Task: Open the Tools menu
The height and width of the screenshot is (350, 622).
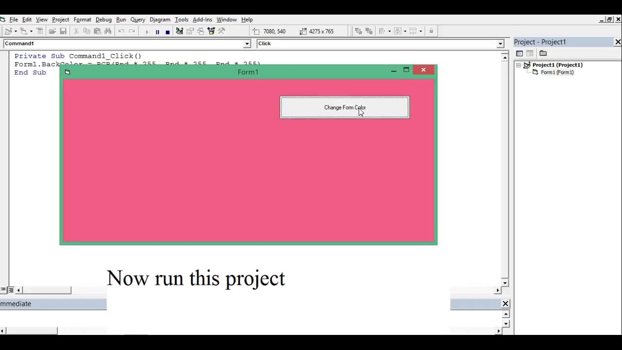Action: tap(182, 19)
